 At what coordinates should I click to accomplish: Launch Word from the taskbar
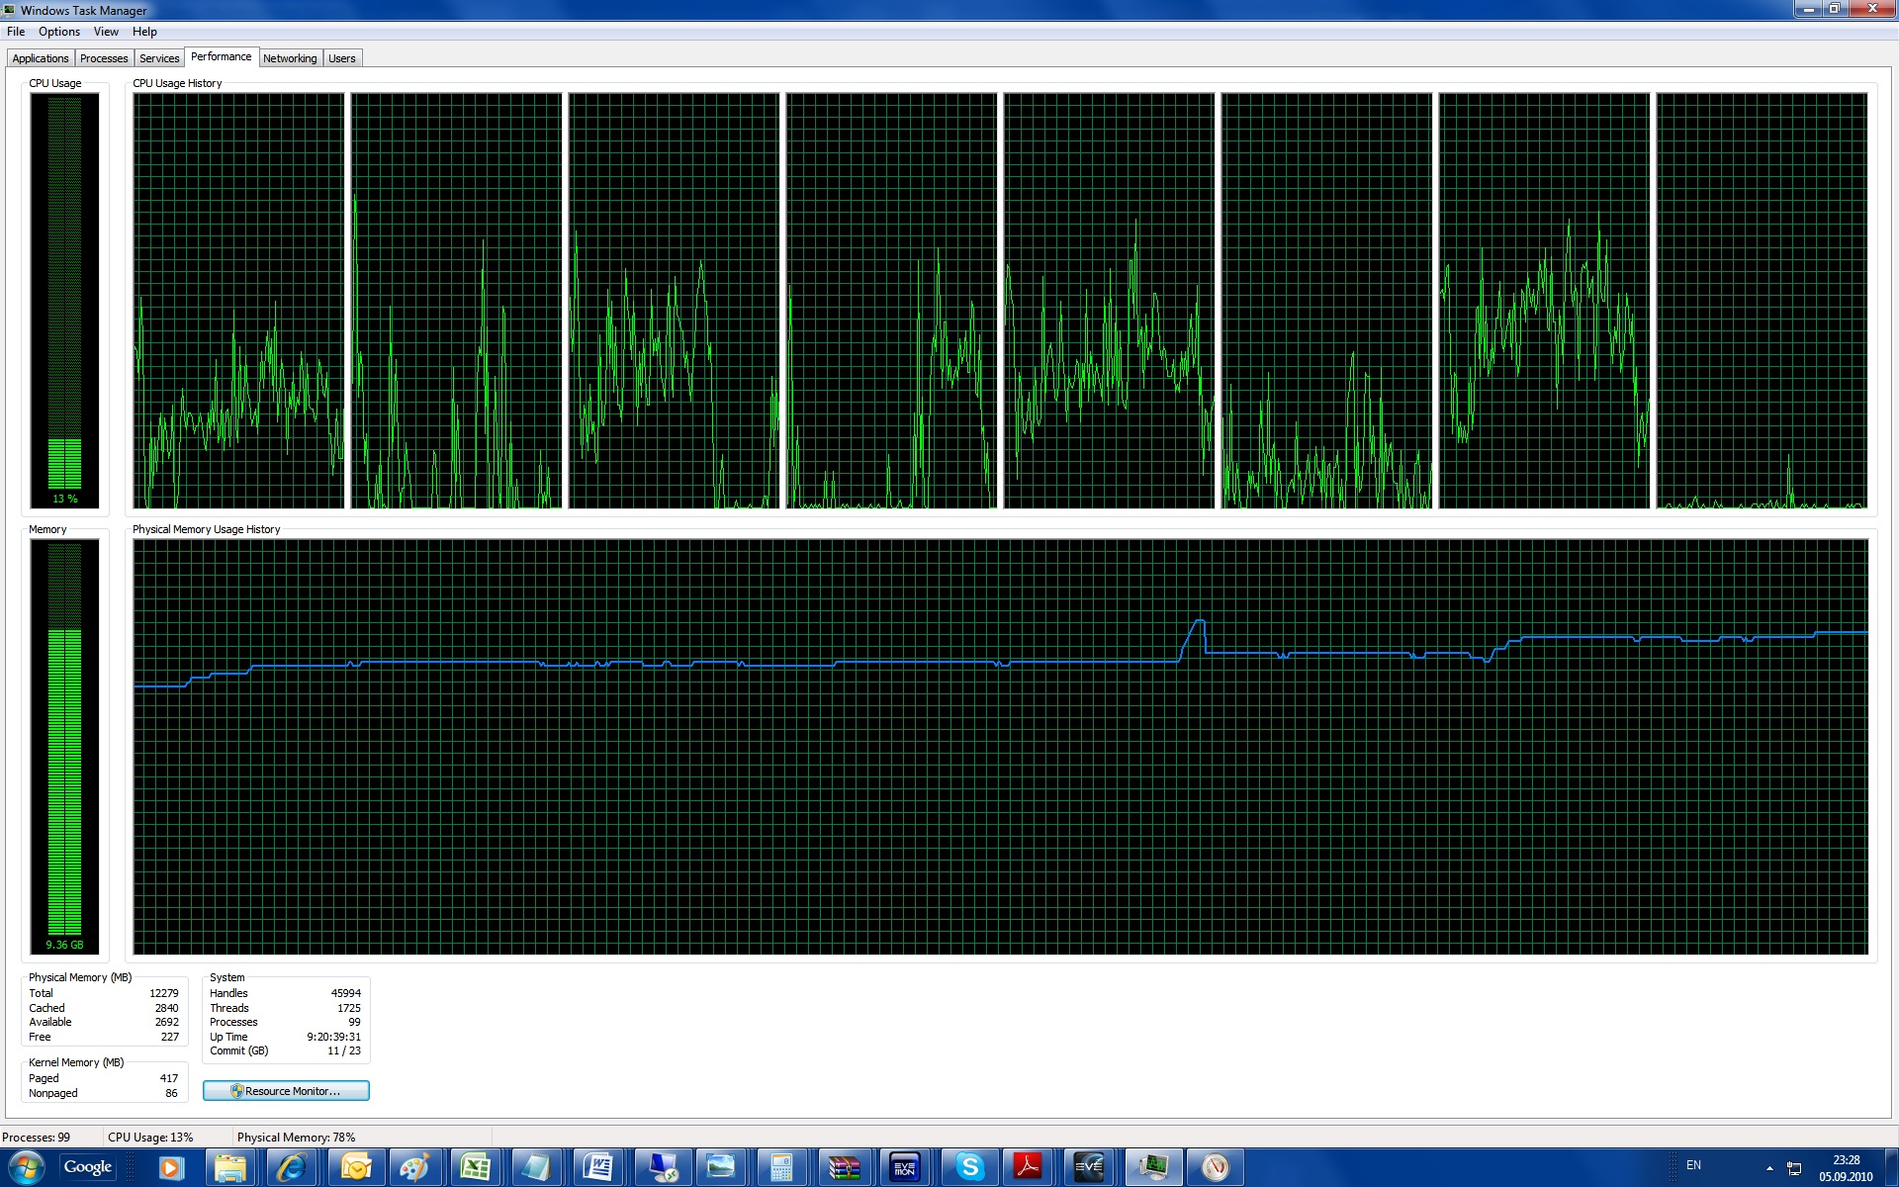(x=598, y=1167)
